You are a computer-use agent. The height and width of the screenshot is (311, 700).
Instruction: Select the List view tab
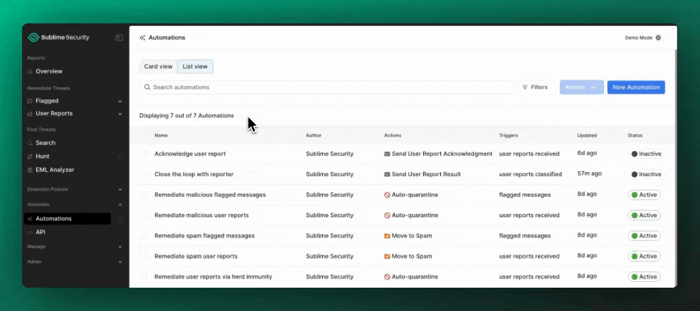pyautogui.click(x=195, y=67)
